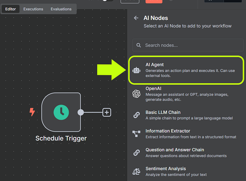Select Basic LLM Chain node title
Image resolution: width=246 pixels, height=181 pixels.
click(163, 112)
